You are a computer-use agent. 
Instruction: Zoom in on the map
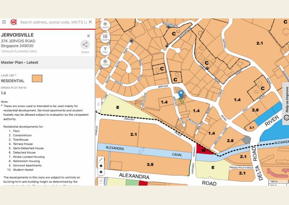click(101, 181)
